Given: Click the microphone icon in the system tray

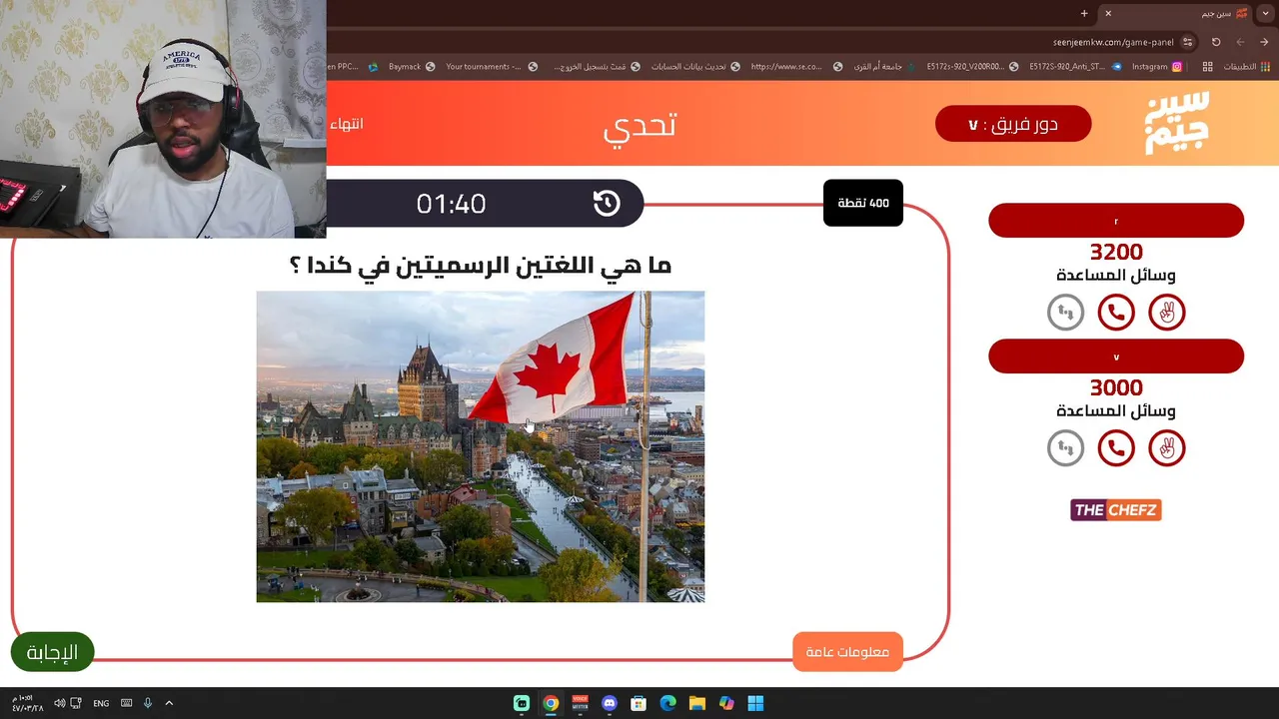Looking at the screenshot, I should (148, 703).
